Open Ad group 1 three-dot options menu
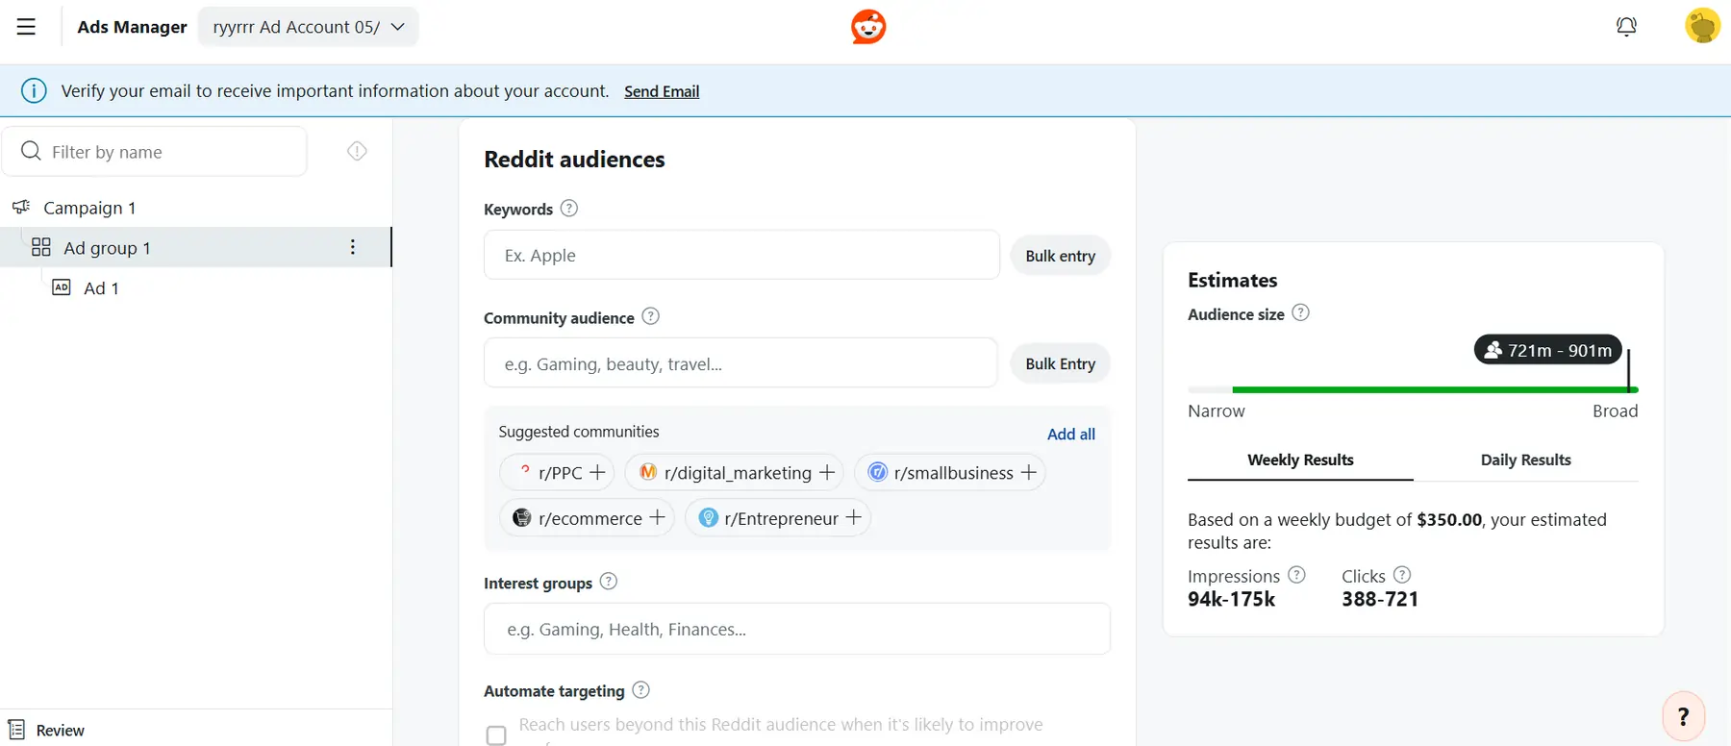 353,247
